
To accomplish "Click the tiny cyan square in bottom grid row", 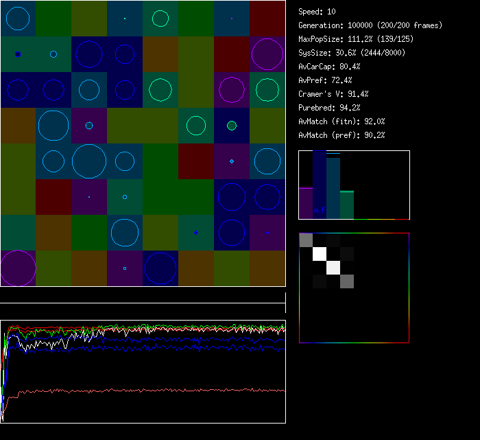I will (x=125, y=268).
